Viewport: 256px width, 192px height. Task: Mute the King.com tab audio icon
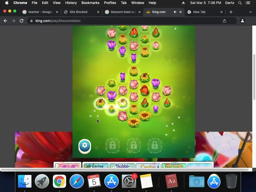point(175,12)
